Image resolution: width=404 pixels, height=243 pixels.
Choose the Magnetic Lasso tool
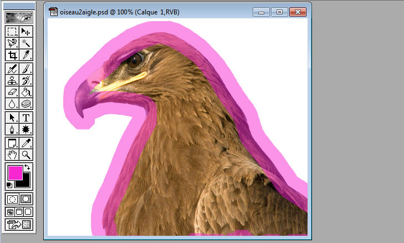[x=12, y=43]
